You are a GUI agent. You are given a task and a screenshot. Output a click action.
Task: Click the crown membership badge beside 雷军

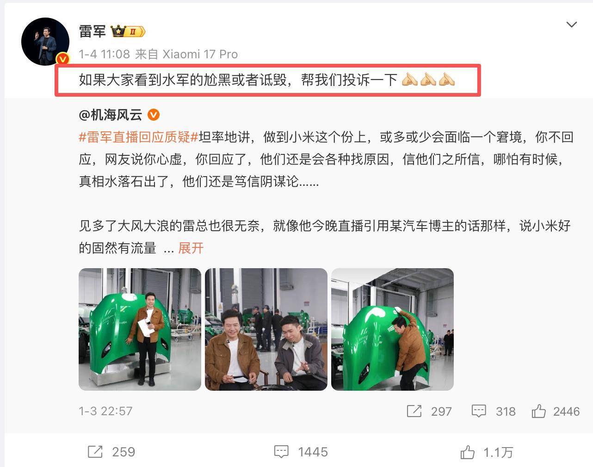pos(128,31)
